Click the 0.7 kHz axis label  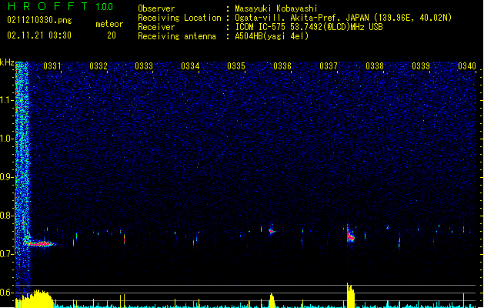pyautogui.click(x=7, y=254)
